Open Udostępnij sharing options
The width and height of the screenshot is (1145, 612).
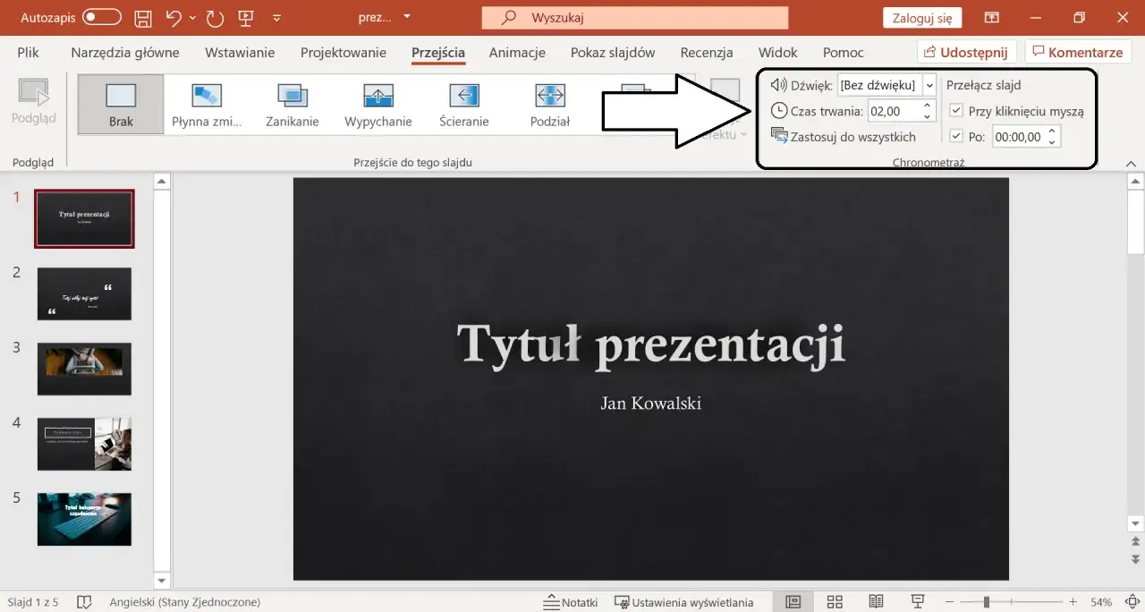click(966, 52)
